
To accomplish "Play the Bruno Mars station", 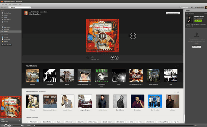I will click(137, 101).
